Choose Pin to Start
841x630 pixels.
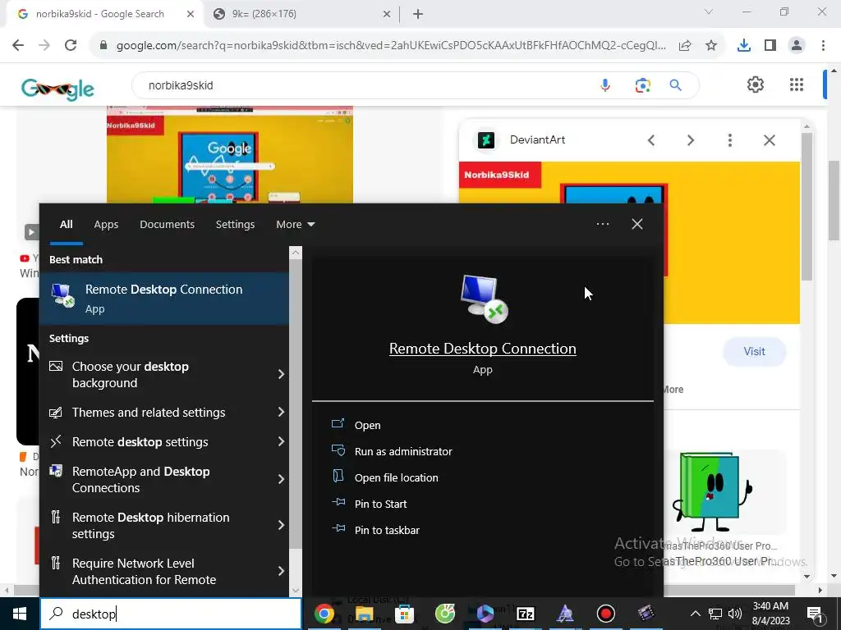click(381, 504)
